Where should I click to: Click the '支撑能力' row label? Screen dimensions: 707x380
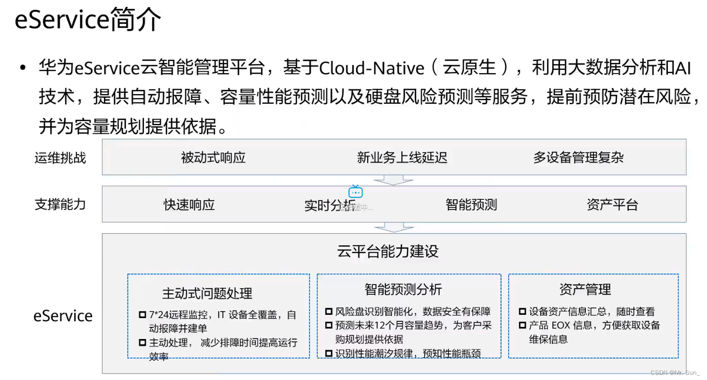[x=60, y=204]
